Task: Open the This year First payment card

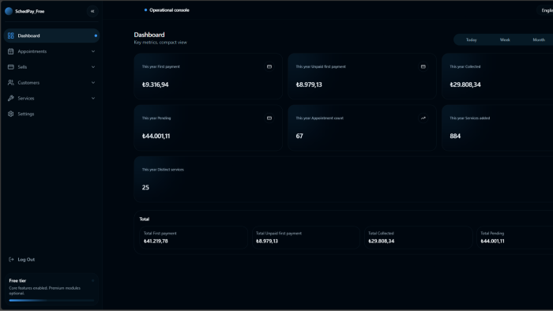Action: (208, 77)
